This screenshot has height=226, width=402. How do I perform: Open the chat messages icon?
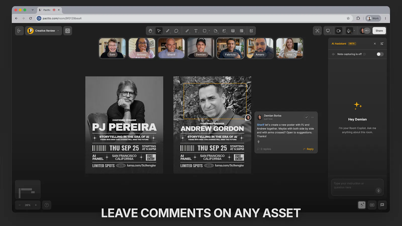click(382, 205)
